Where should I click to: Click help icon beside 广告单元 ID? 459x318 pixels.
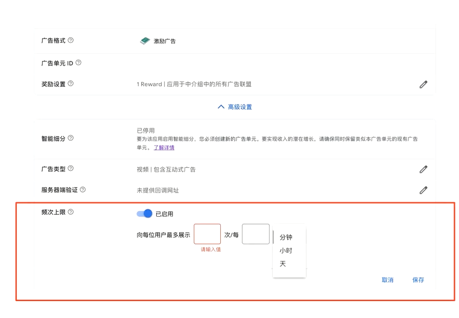78,63
